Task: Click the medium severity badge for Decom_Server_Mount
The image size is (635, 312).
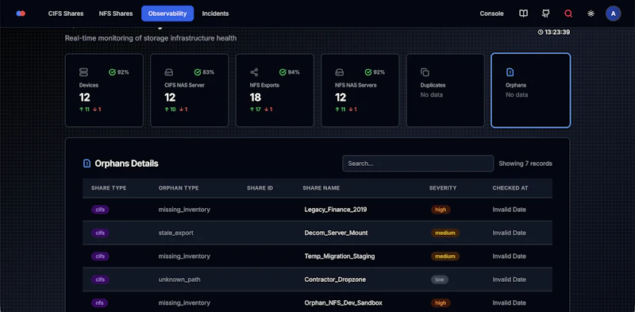Action: (x=445, y=233)
